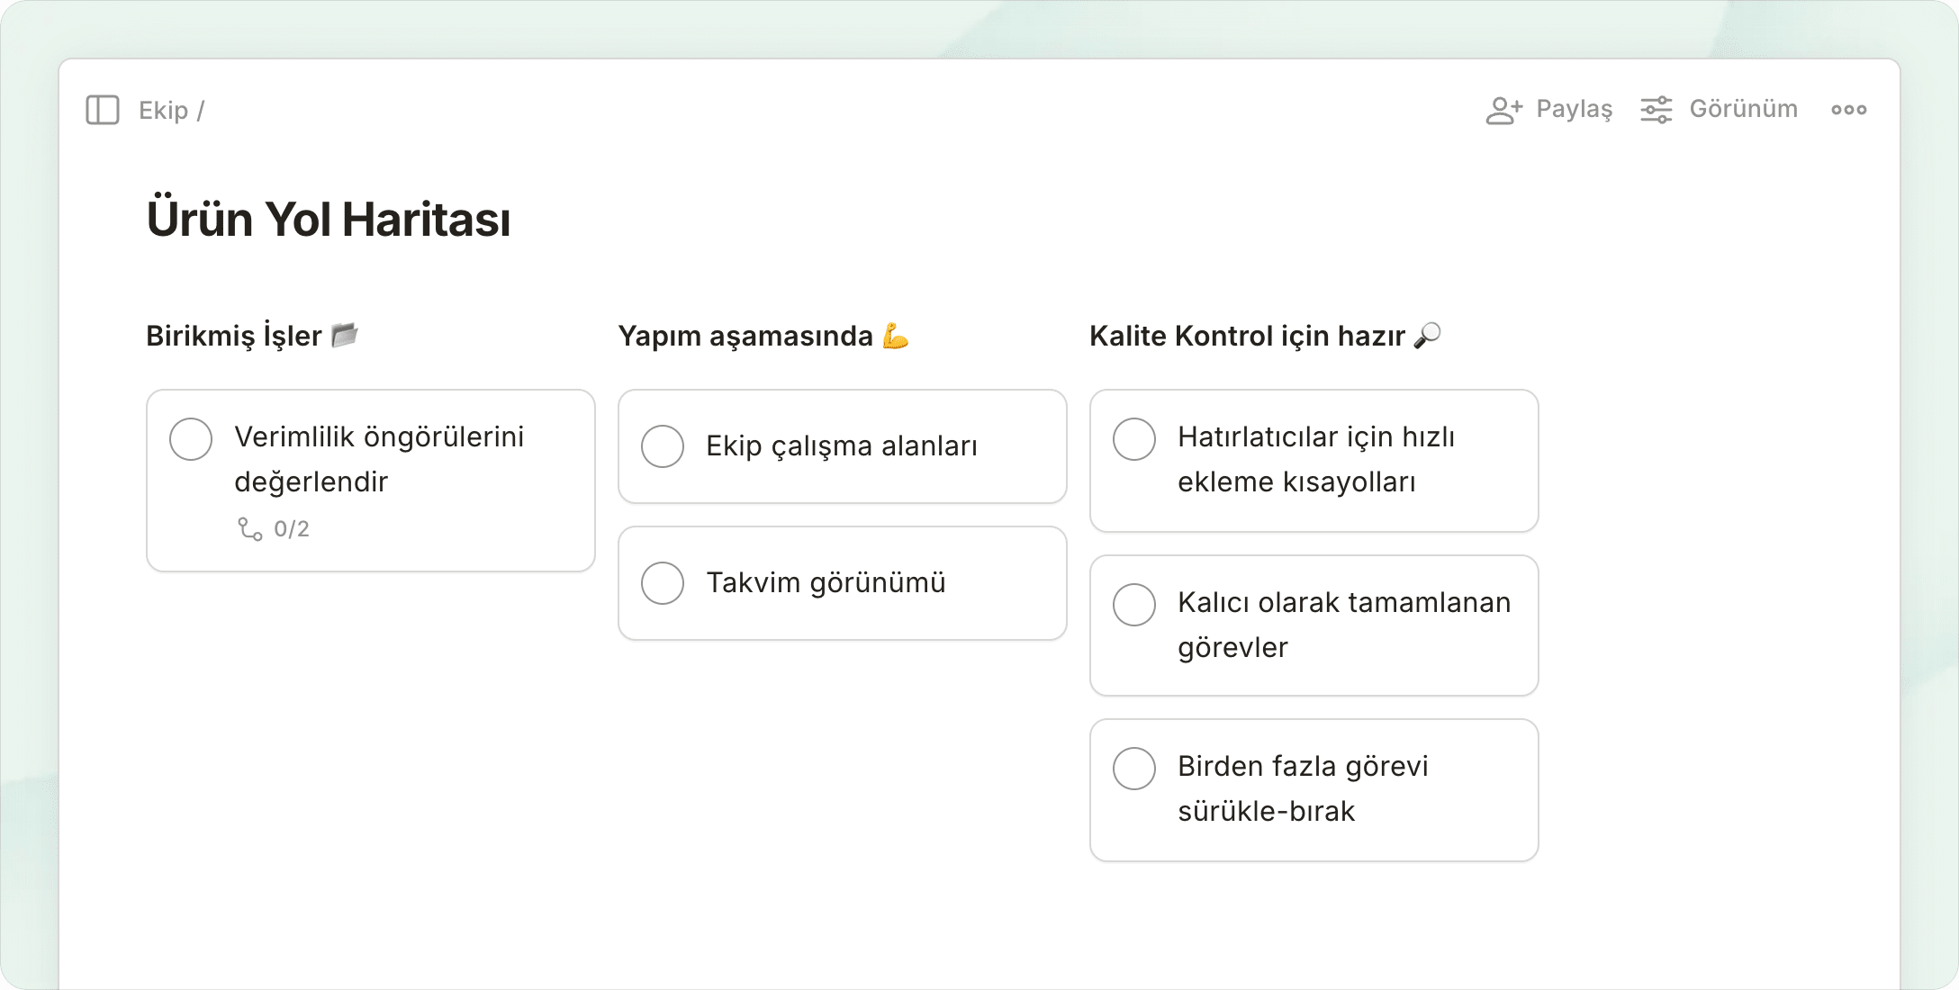
Task: Open the three-dot more options menu
Action: [1848, 110]
